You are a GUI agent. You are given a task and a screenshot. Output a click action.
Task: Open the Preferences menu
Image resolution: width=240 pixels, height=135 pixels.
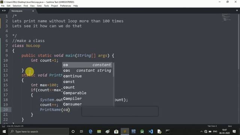click(66, 6)
